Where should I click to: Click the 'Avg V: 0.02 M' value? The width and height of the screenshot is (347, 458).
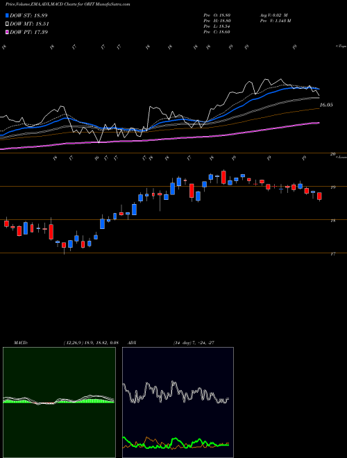pos(273,15)
